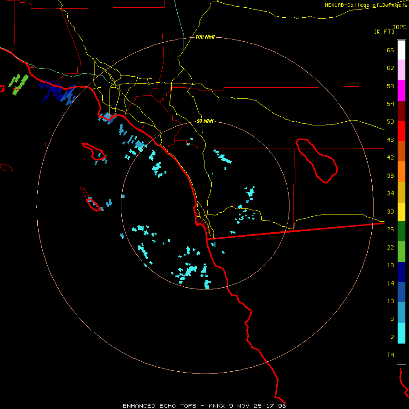Click the legend value "30"

(x=390, y=211)
